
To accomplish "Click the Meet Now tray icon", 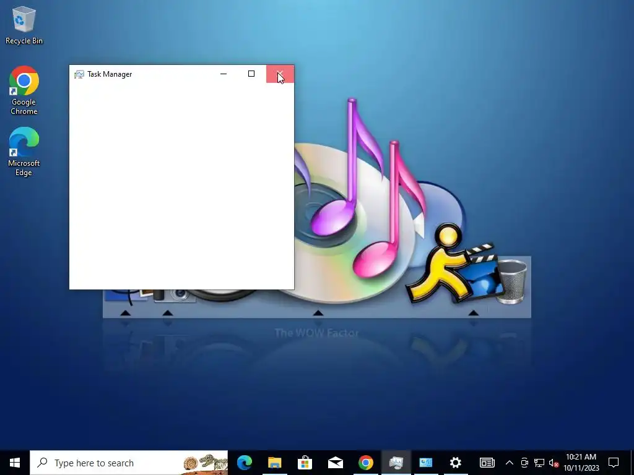I will [x=524, y=463].
